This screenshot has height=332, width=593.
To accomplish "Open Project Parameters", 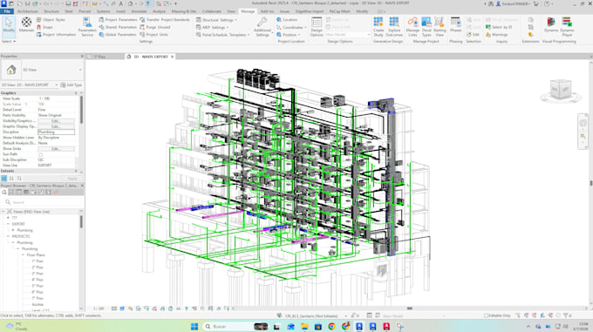I will coord(117,20).
